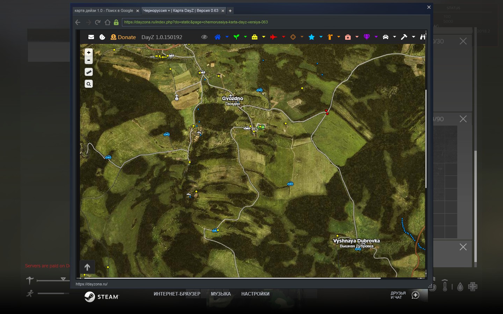Click the Steam logo
The width and height of the screenshot is (503, 314).
coord(102,297)
